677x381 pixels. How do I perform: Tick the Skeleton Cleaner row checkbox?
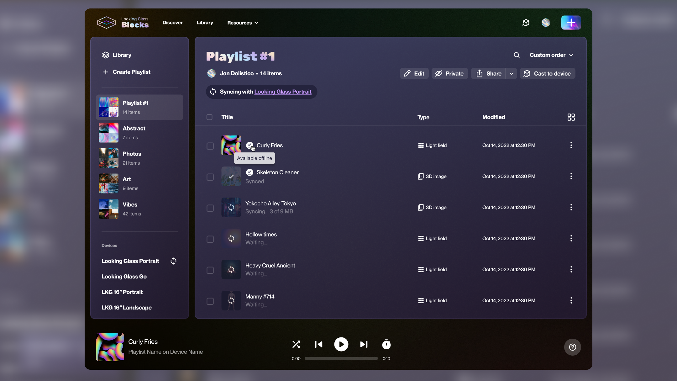point(210,177)
